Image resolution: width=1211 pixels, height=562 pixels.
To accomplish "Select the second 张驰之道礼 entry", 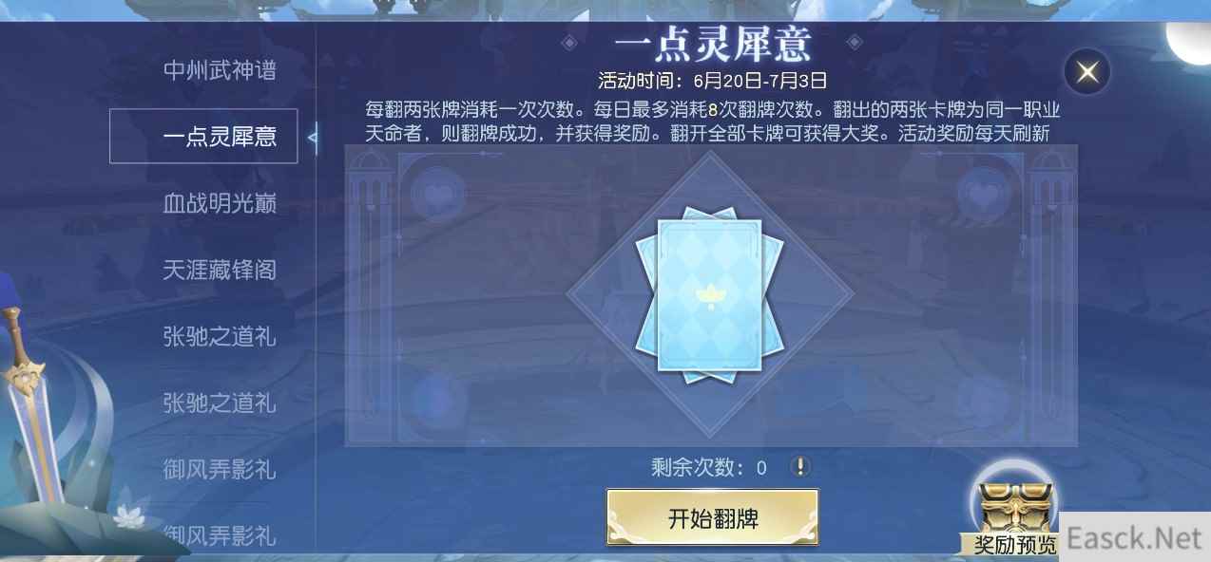I will point(220,403).
